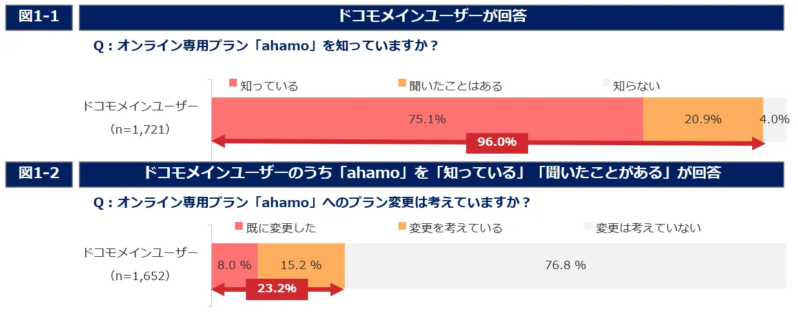
Task: Click the gray 知らない legend swatch
Action: tap(606, 83)
